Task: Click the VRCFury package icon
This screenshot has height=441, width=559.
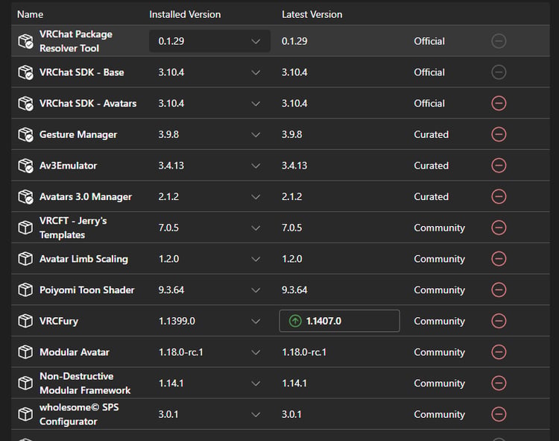Action: click(25, 321)
